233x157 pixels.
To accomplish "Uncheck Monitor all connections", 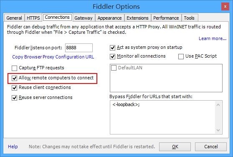I will pos(112,57).
